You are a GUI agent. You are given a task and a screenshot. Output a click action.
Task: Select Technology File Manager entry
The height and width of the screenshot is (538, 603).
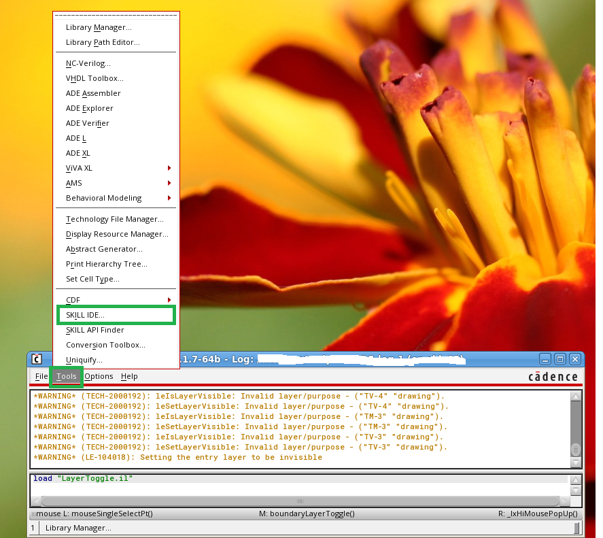point(114,219)
